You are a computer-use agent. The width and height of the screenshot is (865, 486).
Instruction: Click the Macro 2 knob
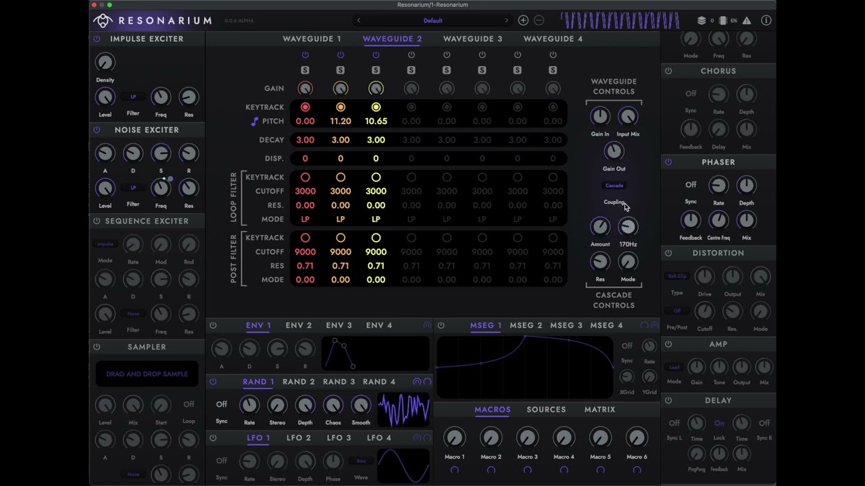[x=491, y=439]
